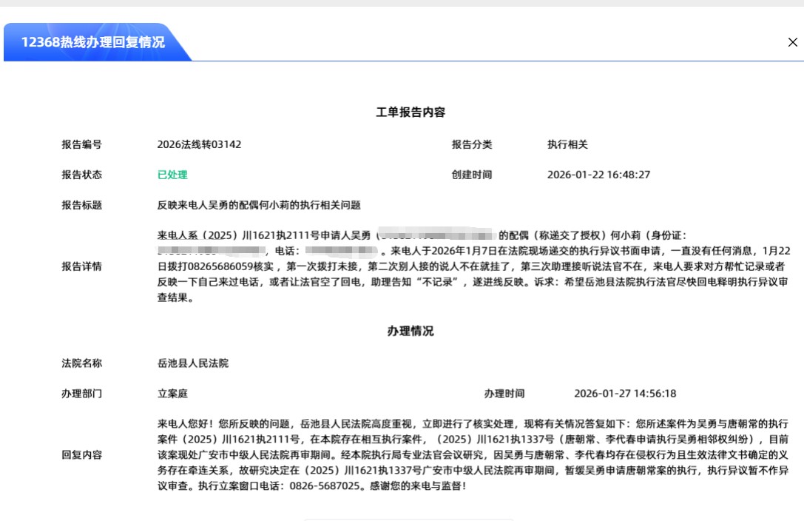Select the 工单报告内容 section header
The width and height of the screenshot is (804, 521).
point(409,112)
